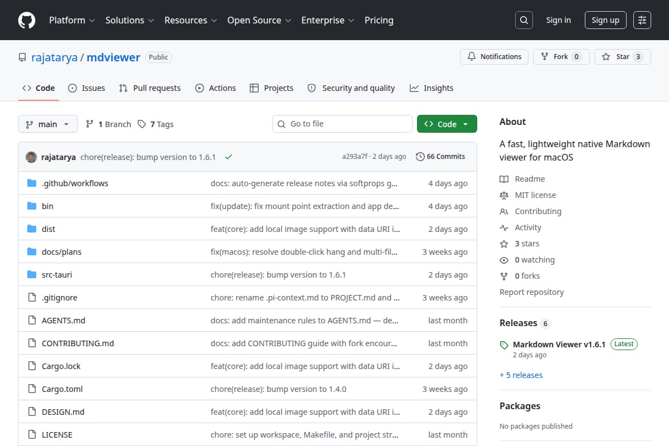The image size is (669, 446).
Task: Open the main branch selector dropdown
Action: coord(47,124)
